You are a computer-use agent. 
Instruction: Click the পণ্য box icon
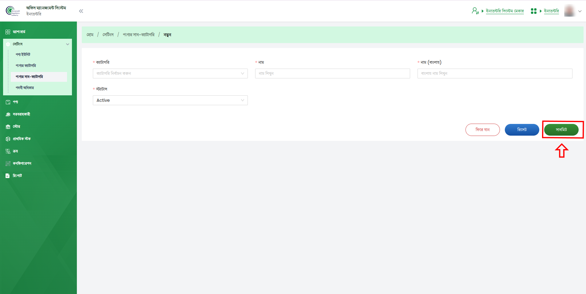pos(8,102)
